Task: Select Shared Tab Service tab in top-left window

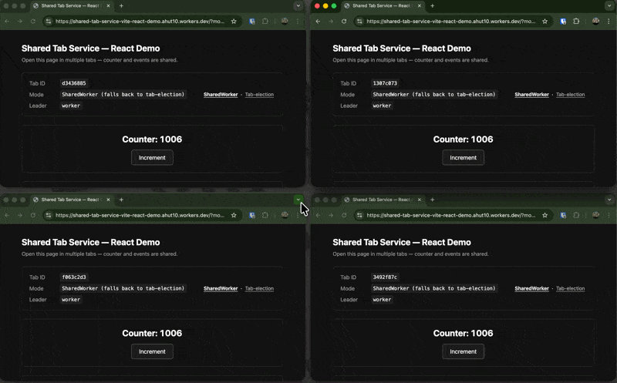Action: point(71,6)
